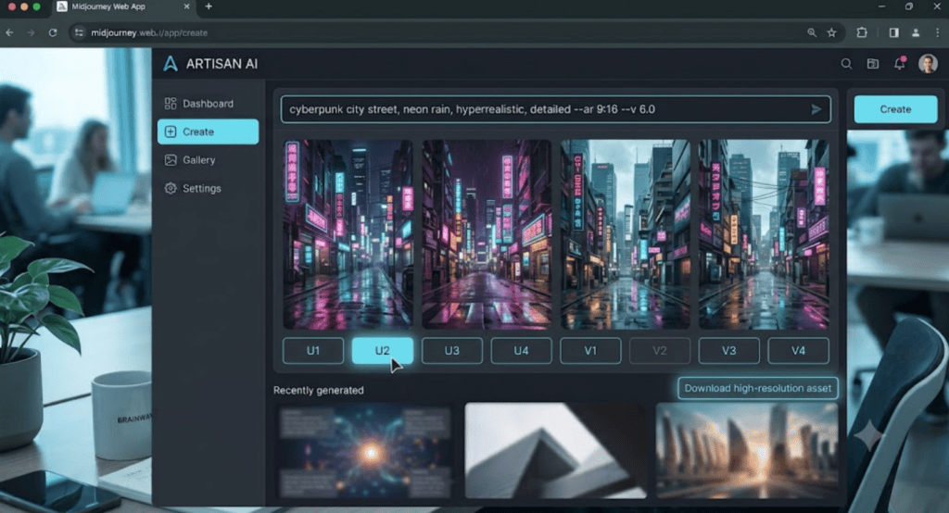Click the Create button at top right

tap(896, 109)
